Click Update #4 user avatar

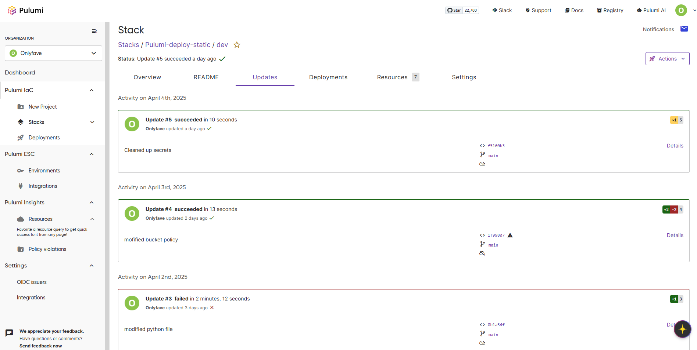click(132, 214)
